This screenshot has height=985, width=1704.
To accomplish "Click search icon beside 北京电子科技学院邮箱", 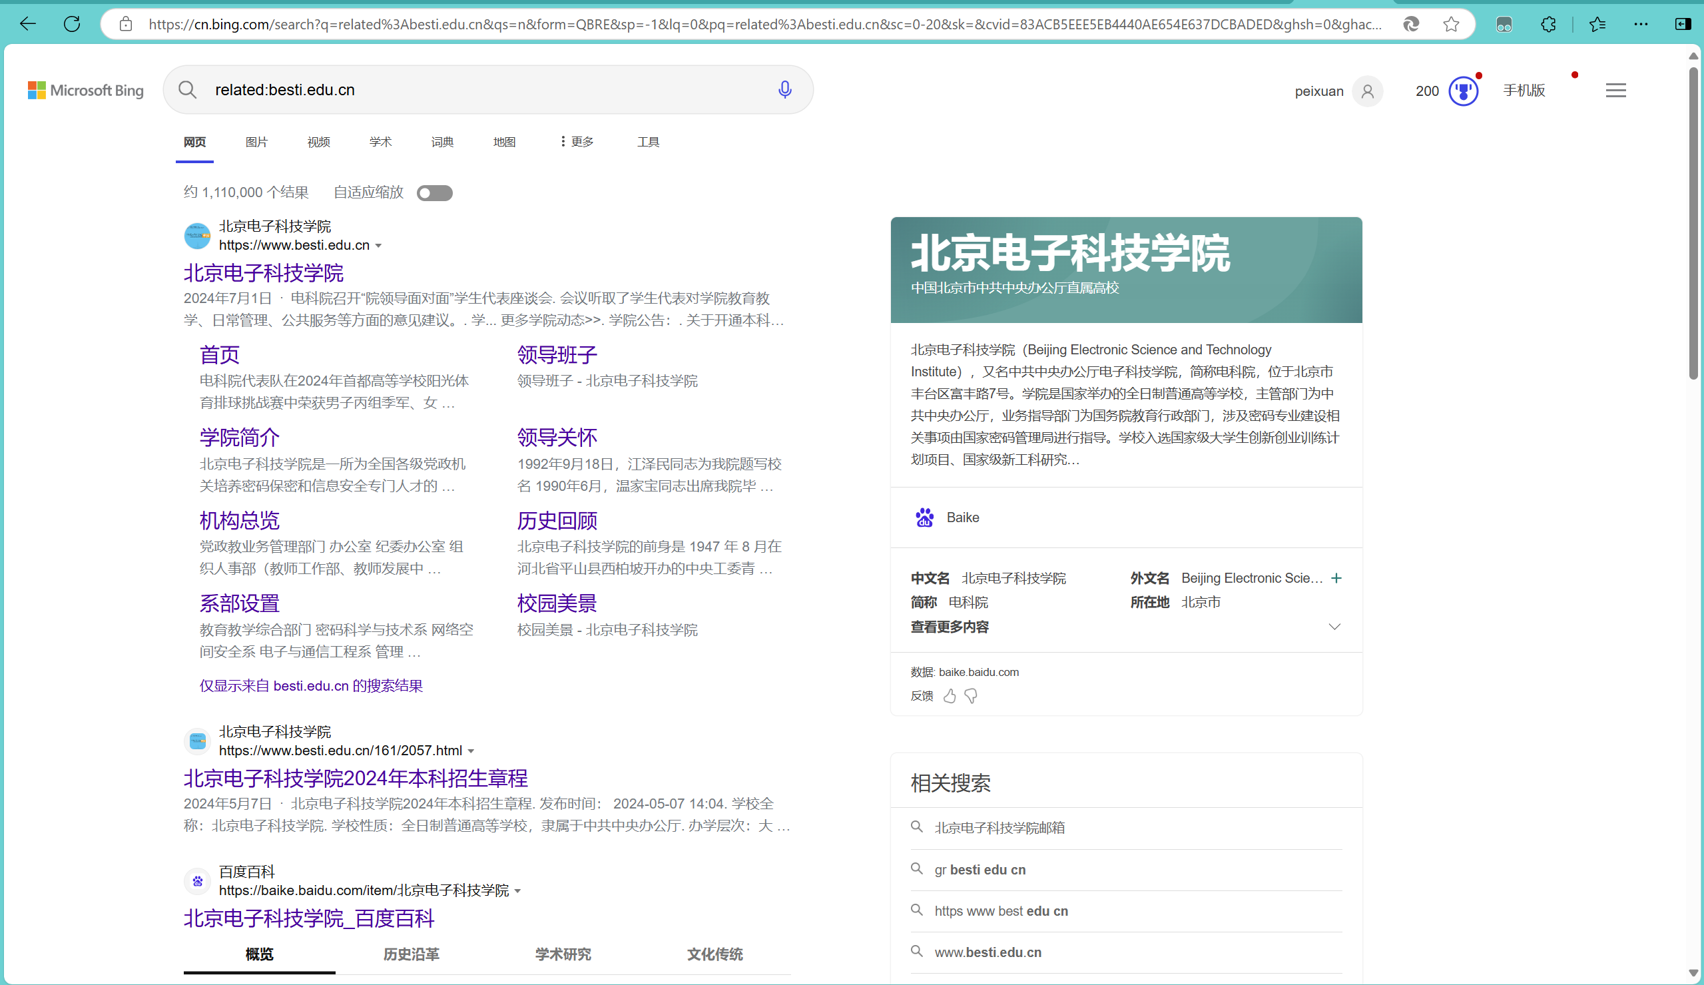I will click(916, 826).
